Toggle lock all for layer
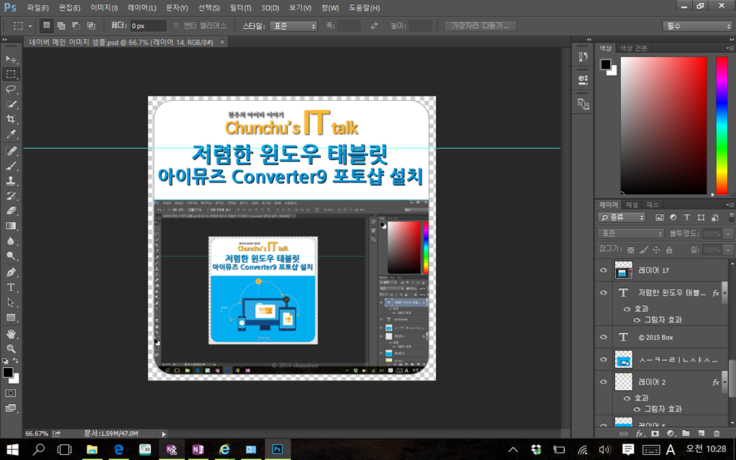Screen dimensions: 736x460 click(x=669, y=250)
